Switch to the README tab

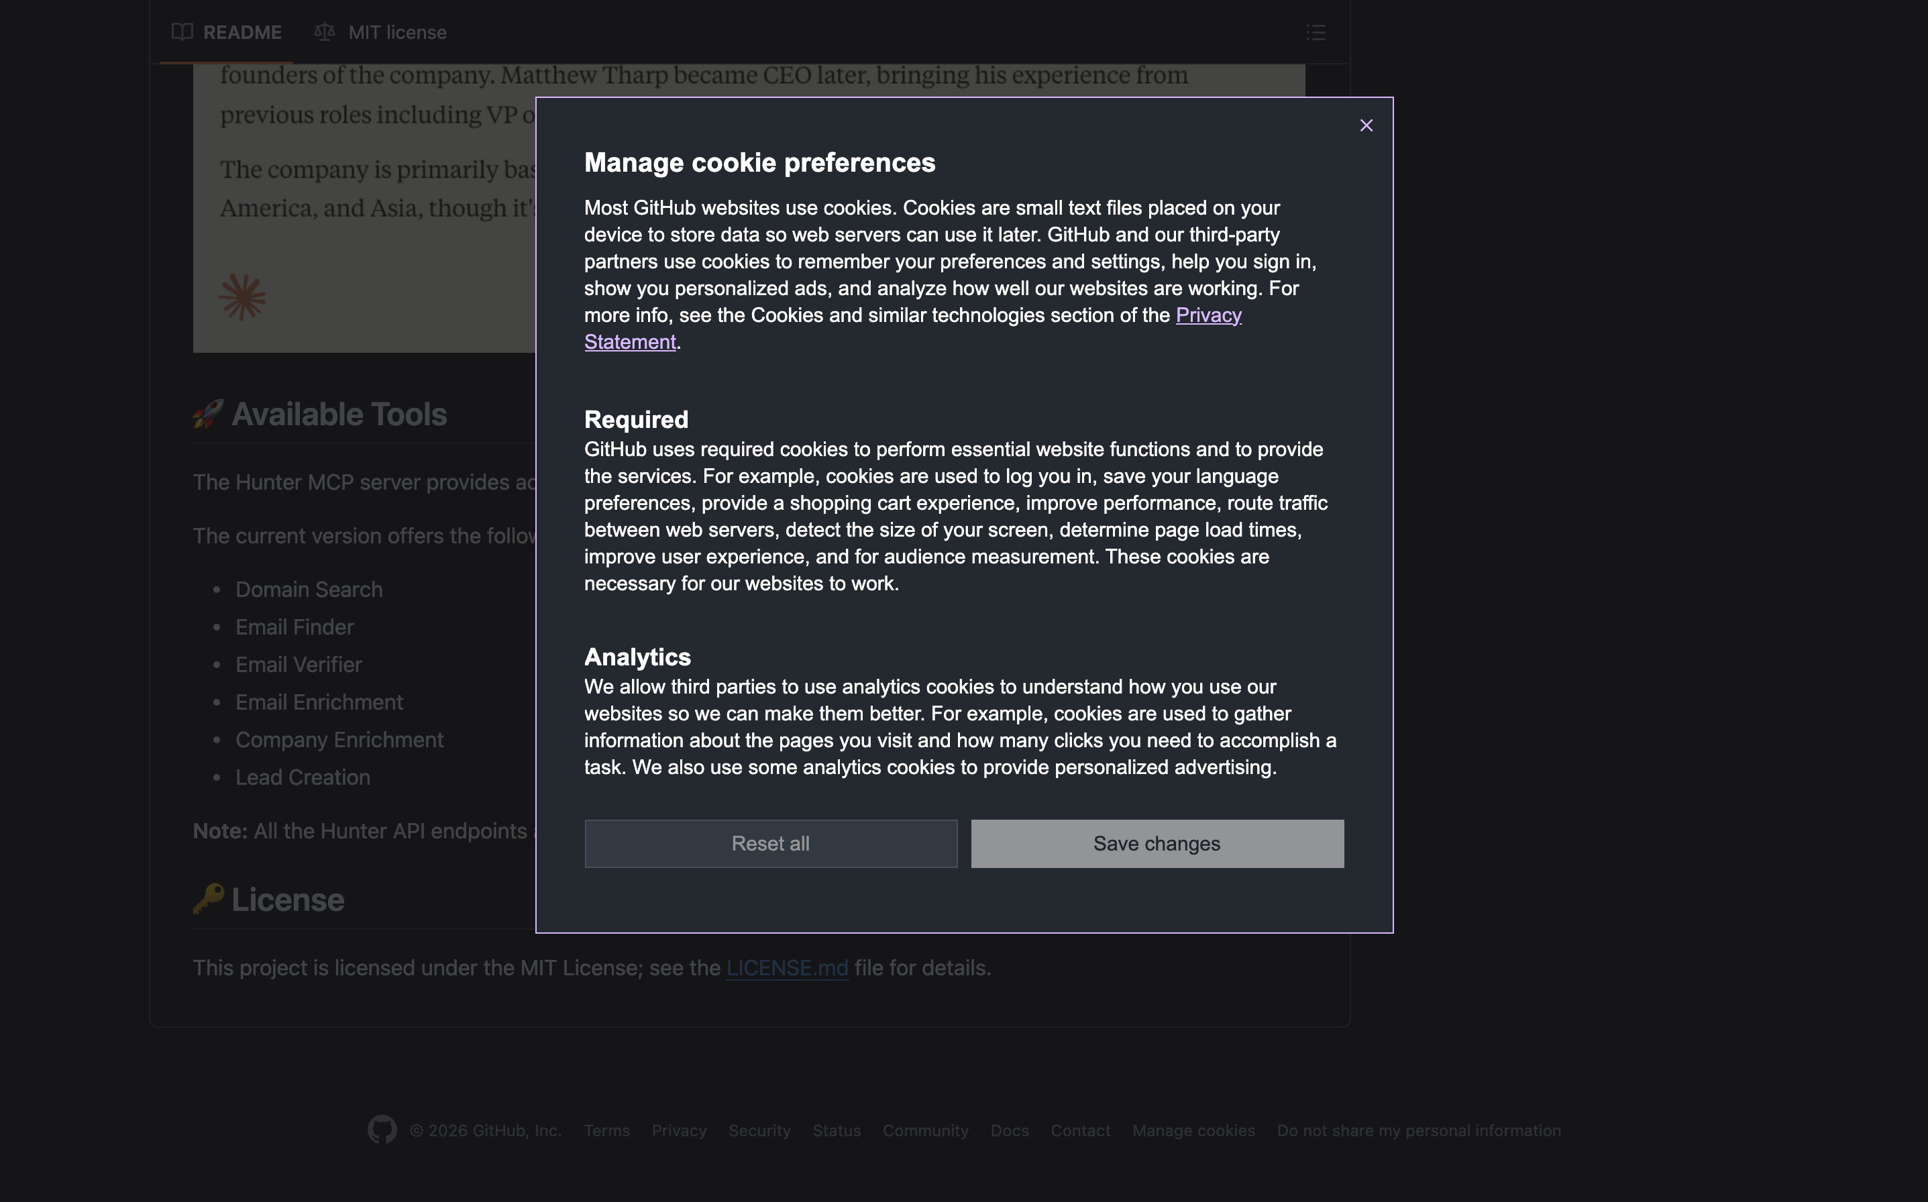coord(242,33)
